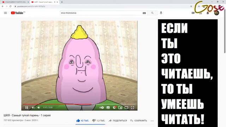Skip to the next video

click(33, 108)
